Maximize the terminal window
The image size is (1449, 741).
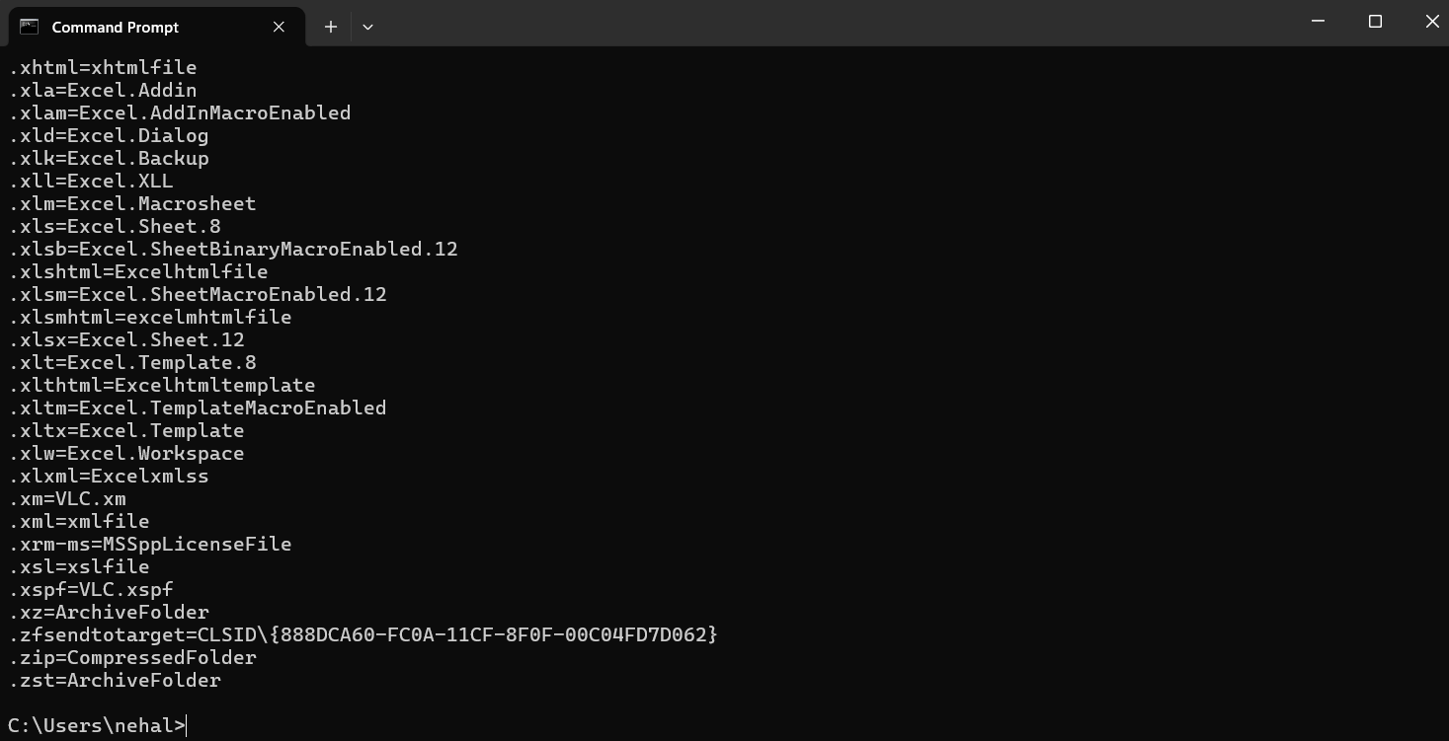coord(1375,22)
